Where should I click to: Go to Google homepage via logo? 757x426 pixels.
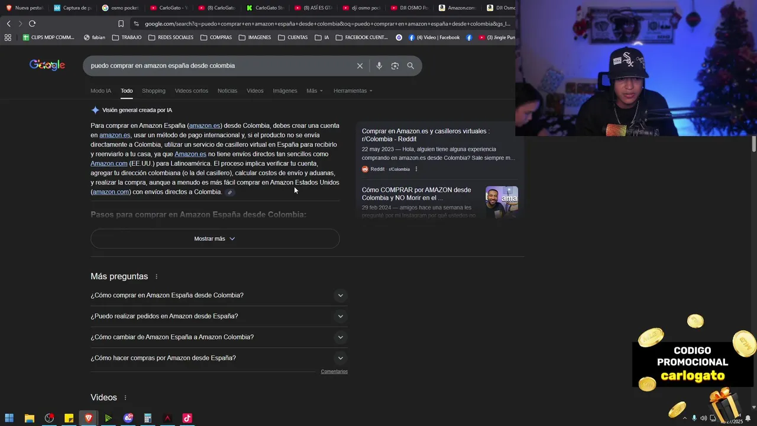click(47, 65)
